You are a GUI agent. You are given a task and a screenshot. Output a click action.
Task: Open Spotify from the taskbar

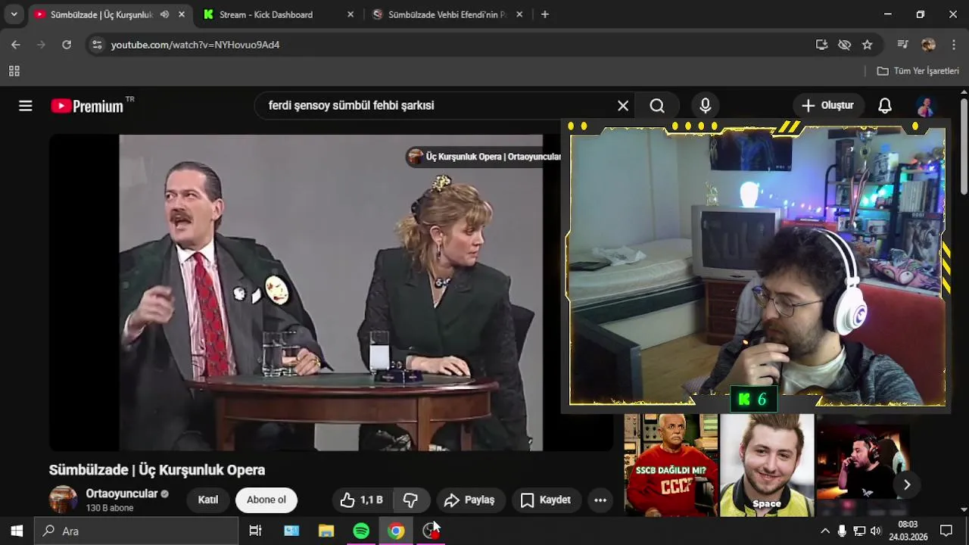click(x=361, y=531)
